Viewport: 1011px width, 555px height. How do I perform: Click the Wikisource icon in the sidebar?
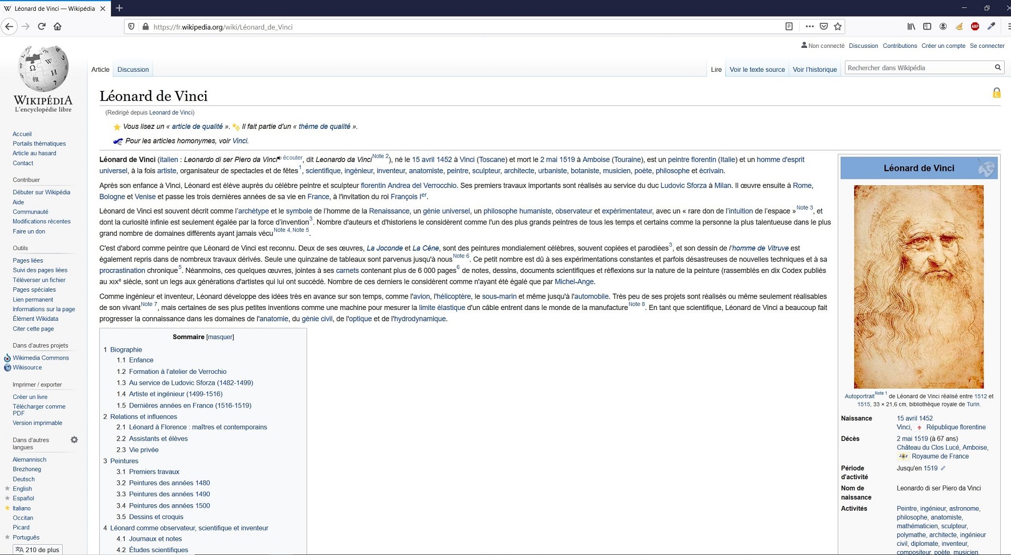(x=7, y=368)
